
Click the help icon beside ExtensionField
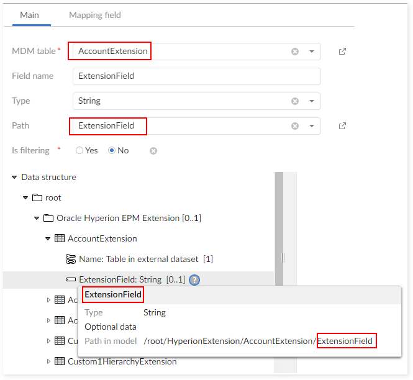click(x=194, y=280)
